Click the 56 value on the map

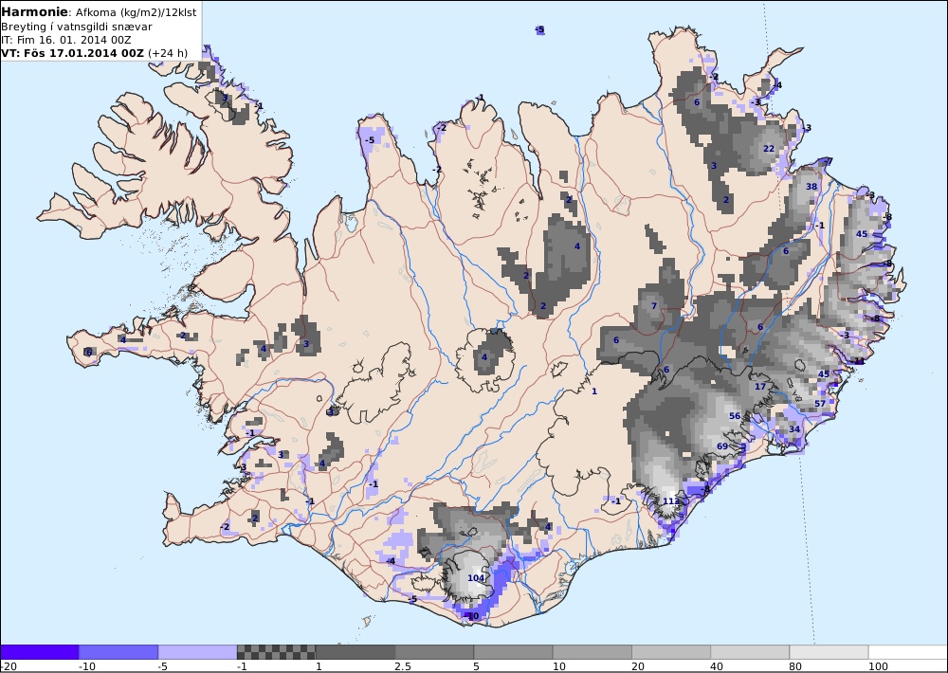[x=735, y=416]
